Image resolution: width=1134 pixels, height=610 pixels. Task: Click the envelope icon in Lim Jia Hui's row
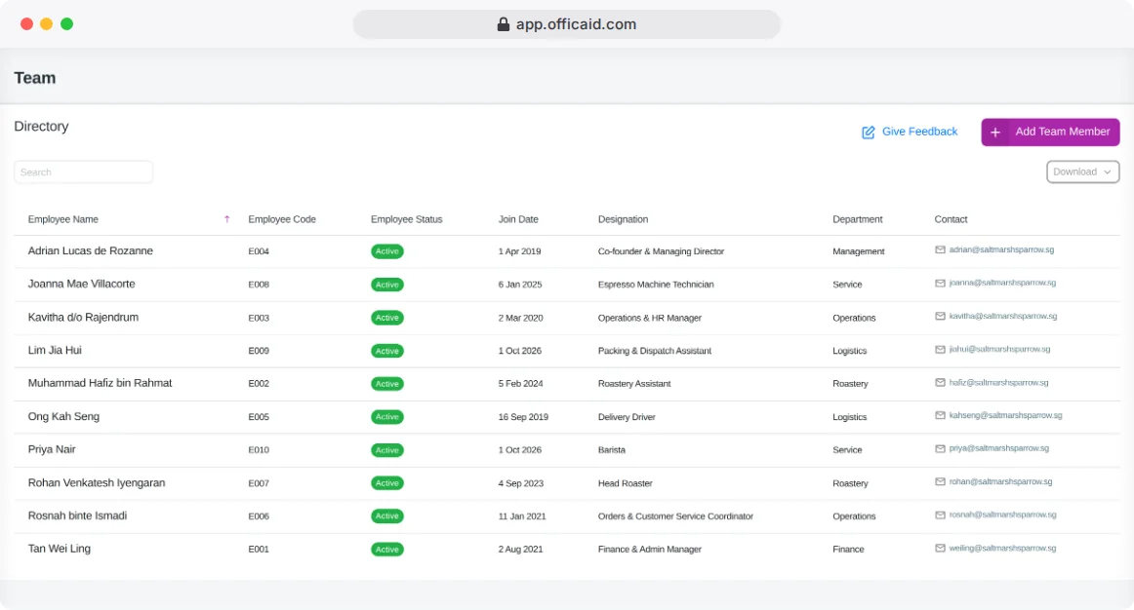pyautogui.click(x=940, y=350)
